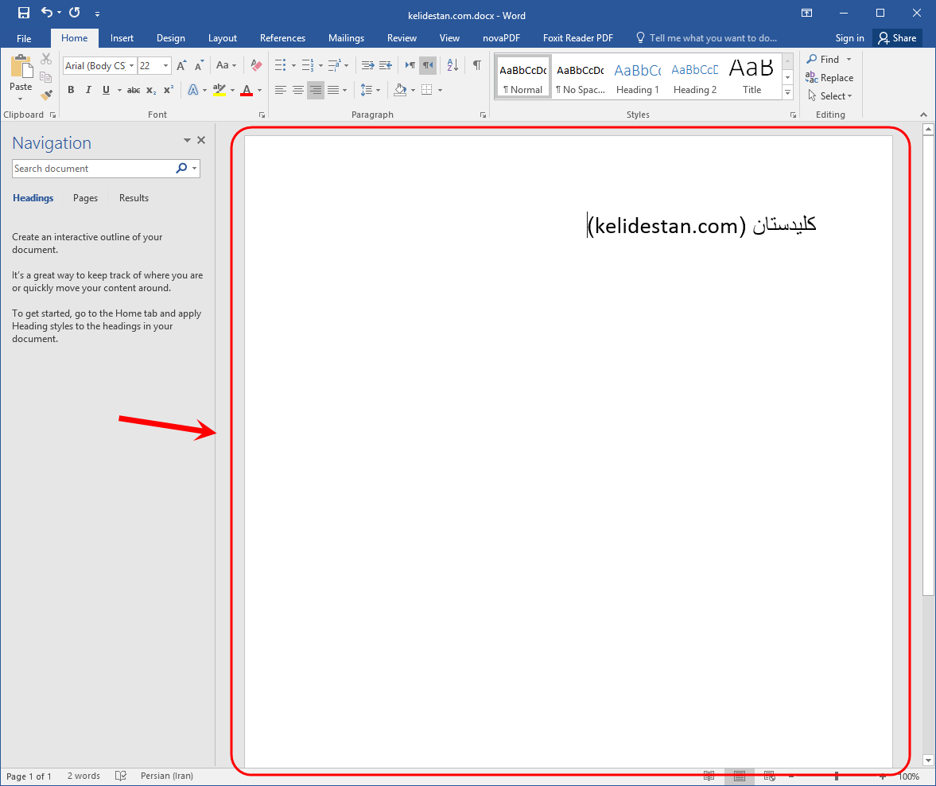This screenshot has height=786, width=936.
Task: Insert a bulleted list
Action: click(x=280, y=65)
